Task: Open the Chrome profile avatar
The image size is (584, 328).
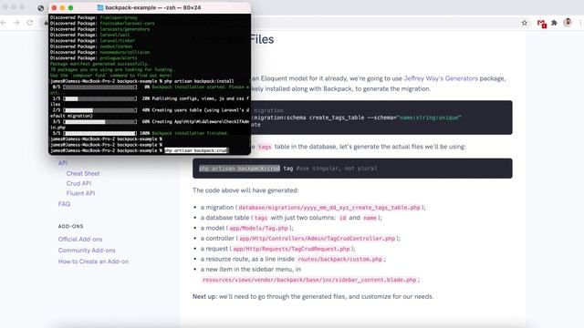Action: click(x=568, y=23)
